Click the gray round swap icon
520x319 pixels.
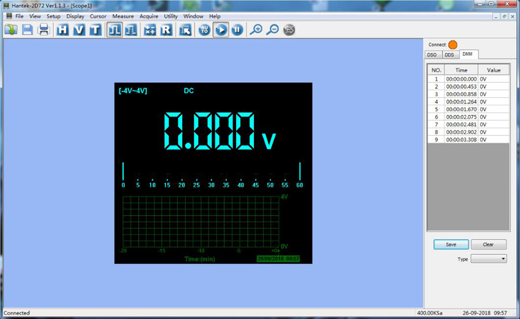coord(289,30)
